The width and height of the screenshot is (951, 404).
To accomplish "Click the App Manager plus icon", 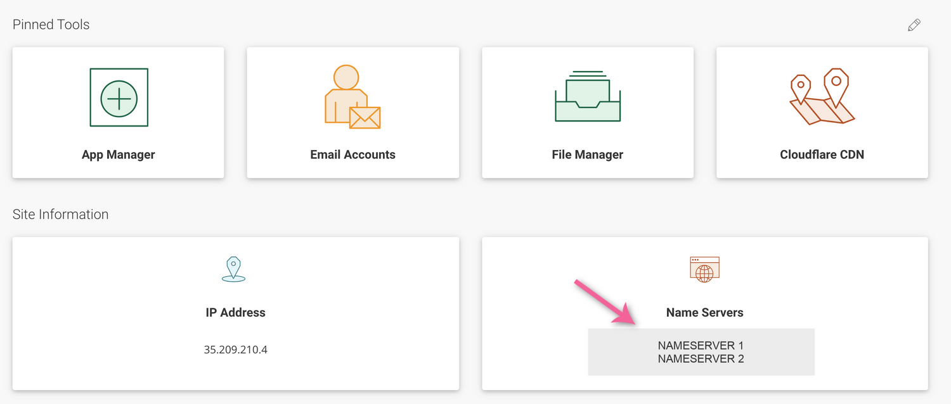I will coord(119,98).
